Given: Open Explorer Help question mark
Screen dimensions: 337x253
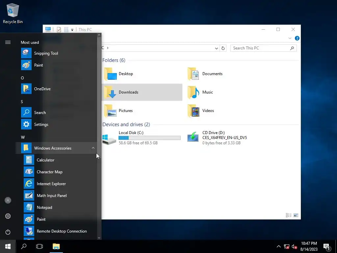Looking at the screenshot, I should click(x=297, y=38).
